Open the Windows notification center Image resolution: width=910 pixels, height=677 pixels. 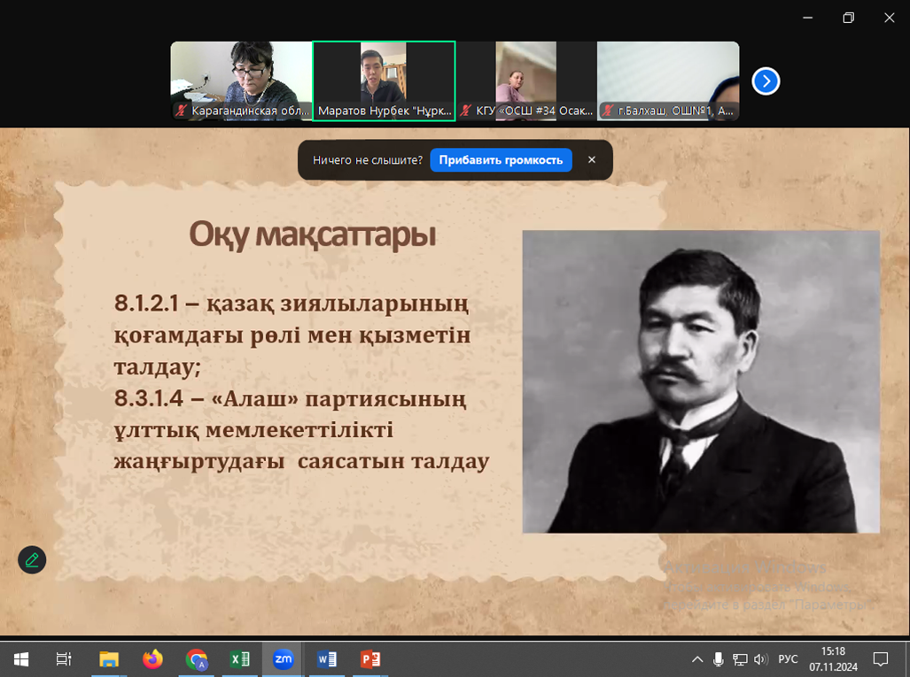[x=881, y=659]
